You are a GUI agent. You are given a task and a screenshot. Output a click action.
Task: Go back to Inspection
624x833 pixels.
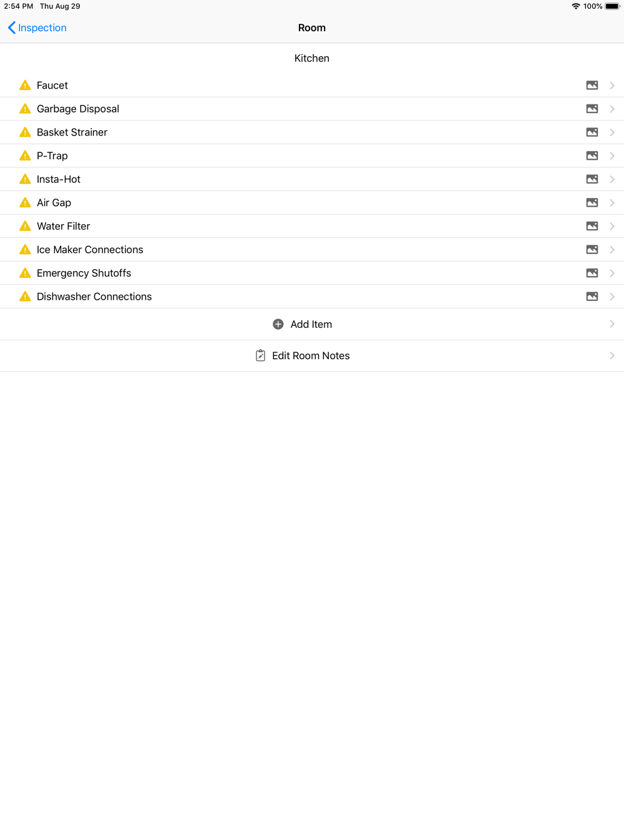pyautogui.click(x=37, y=27)
